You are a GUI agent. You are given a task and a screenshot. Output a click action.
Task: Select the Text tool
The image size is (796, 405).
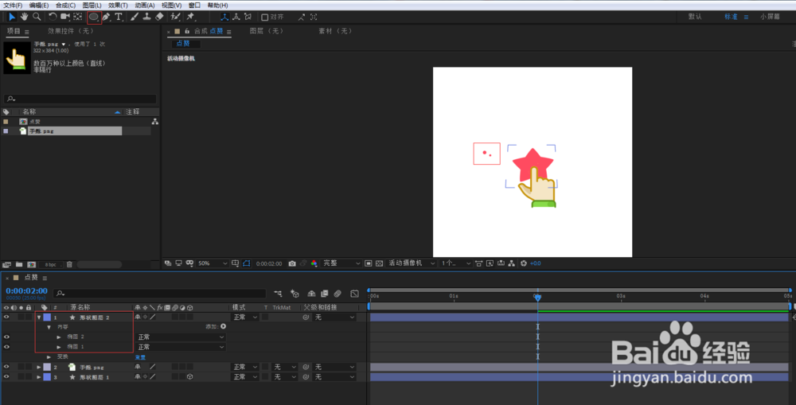coord(119,17)
